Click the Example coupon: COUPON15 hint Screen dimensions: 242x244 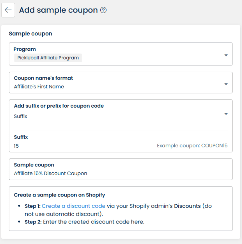click(x=192, y=145)
